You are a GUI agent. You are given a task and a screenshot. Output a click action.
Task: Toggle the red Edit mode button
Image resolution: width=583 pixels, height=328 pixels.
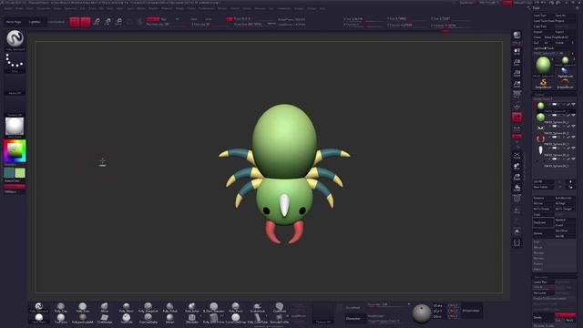point(75,22)
